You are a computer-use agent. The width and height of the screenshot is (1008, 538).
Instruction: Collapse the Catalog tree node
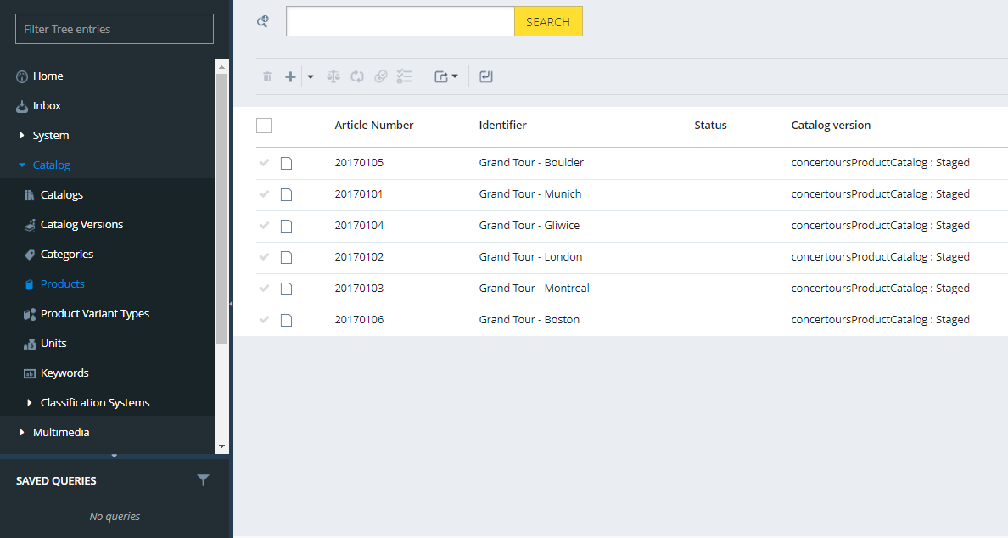point(22,165)
